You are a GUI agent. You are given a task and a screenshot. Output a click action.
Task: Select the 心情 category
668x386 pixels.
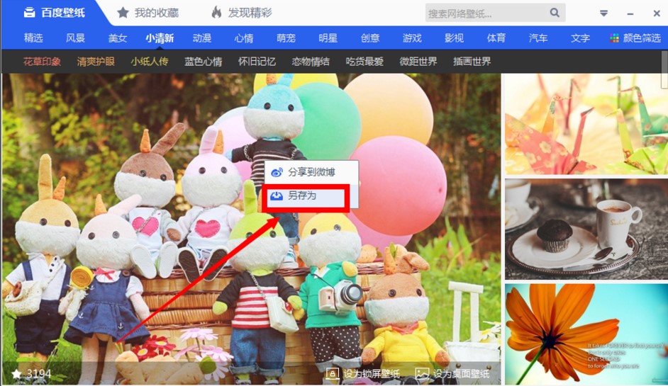tap(244, 38)
